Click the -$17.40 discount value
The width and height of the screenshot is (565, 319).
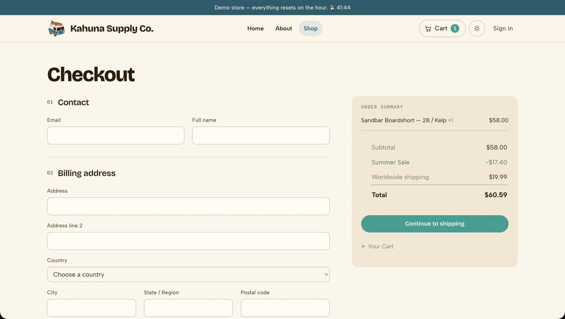496,162
